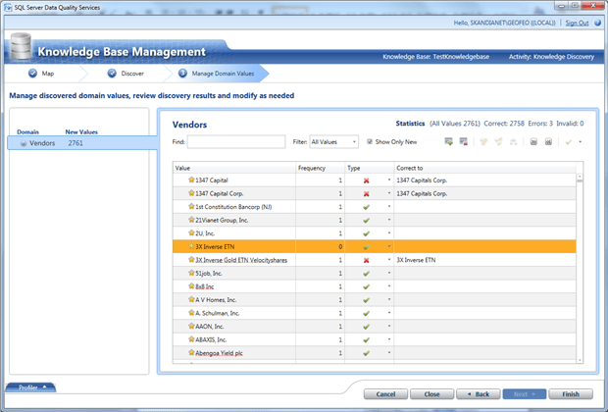Click Correct to cell 1347 Capitals Corp. in first row
This screenshot has height=412, width=608.
click(484, 180)
